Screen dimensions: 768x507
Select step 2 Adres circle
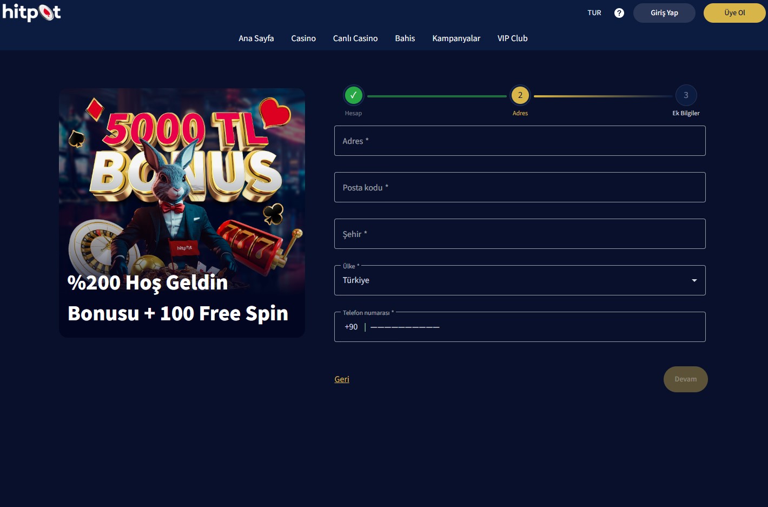(520, 95)
